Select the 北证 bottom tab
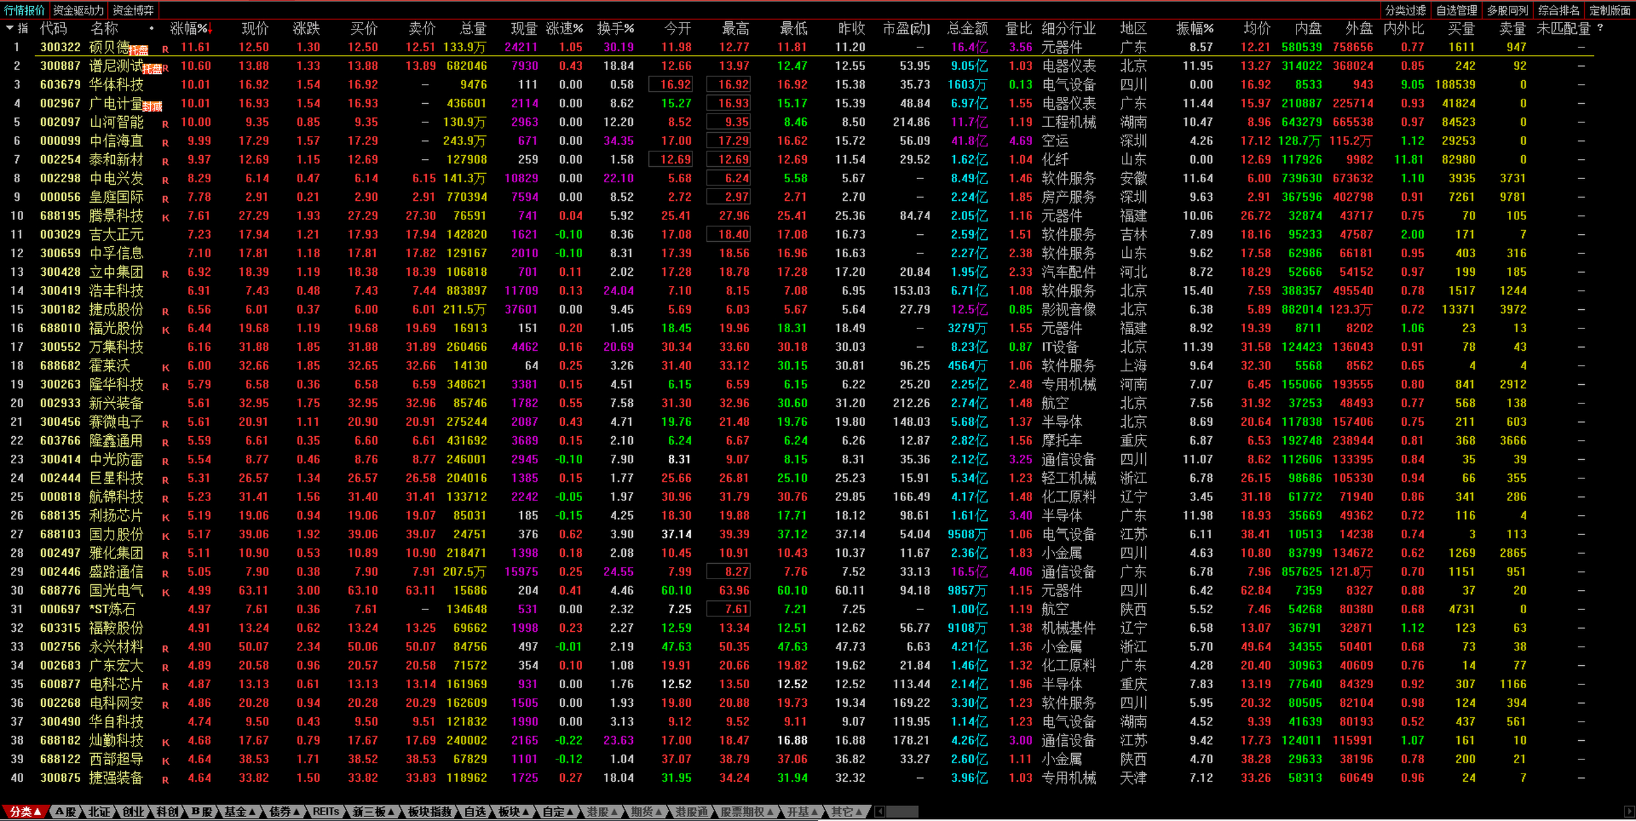The width and height of the screenshot is (1636, 821). (99, 812)
